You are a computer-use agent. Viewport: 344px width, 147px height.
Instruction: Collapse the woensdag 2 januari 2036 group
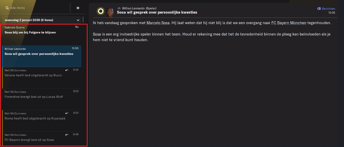point(78,20)
